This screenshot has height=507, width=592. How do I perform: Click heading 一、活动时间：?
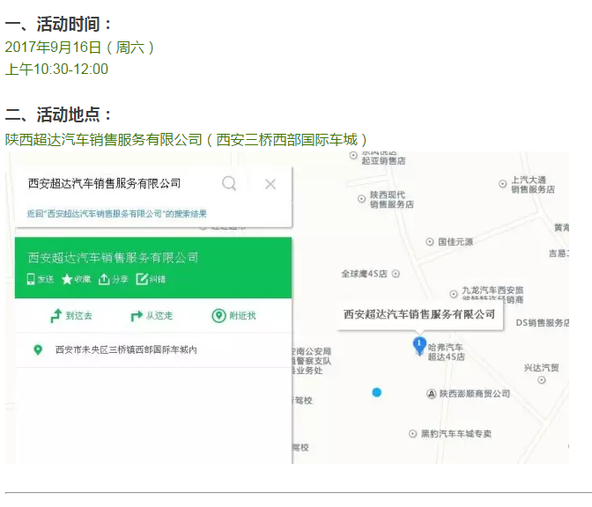59,24
